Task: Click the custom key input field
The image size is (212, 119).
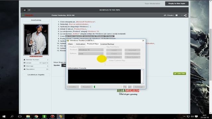Action: (123, 63)
